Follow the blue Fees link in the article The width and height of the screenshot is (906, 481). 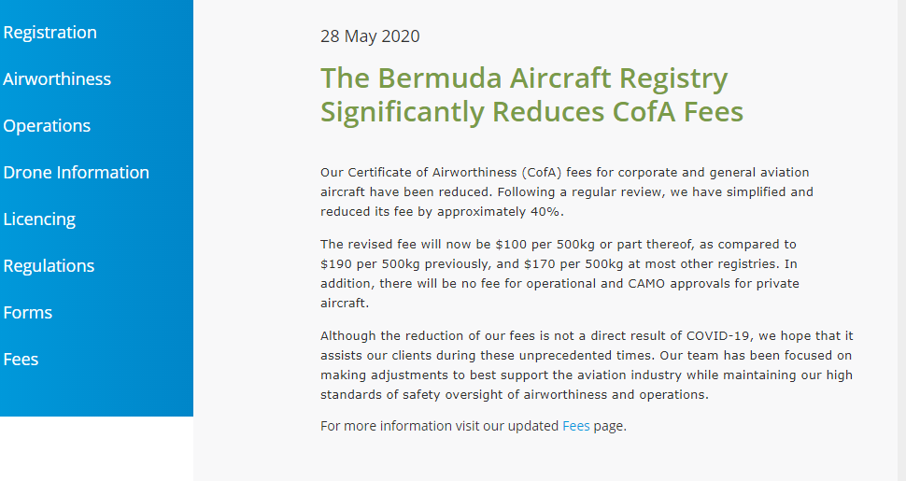[x=575, y=426]
